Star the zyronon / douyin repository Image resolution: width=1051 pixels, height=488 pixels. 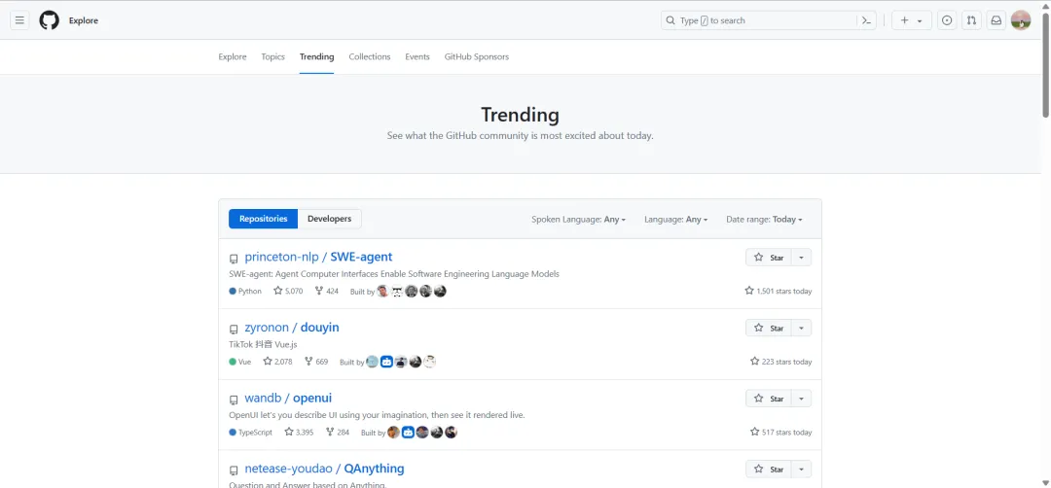coord(769,328)
